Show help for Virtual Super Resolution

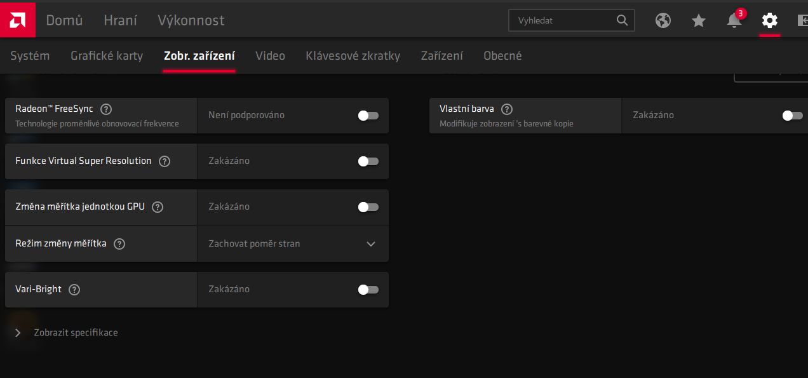pos(165,161)
